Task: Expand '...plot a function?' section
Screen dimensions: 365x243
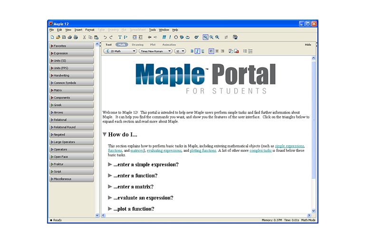Action: 110,209
